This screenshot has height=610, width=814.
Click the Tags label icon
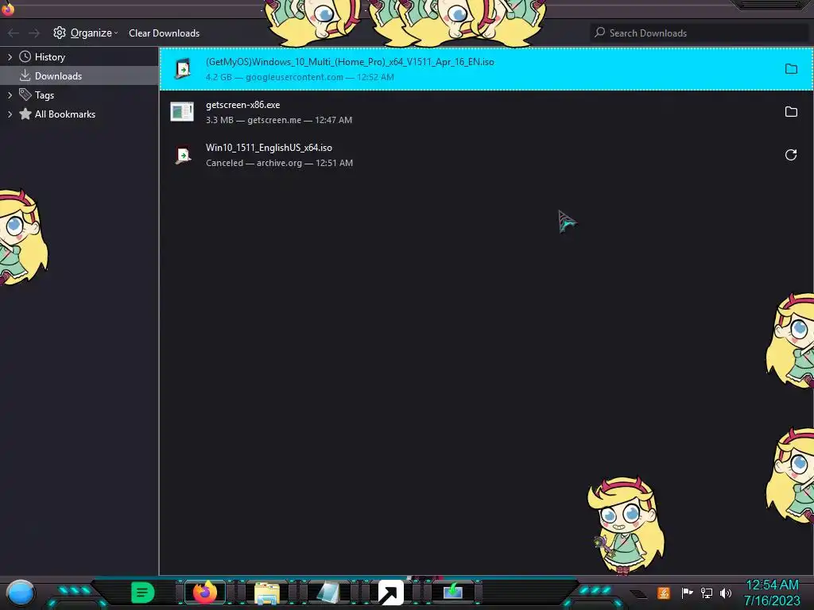25,95
